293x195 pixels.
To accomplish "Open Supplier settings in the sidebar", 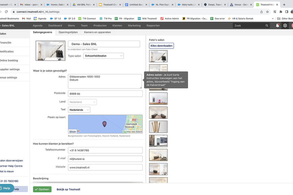I will 15,69.
